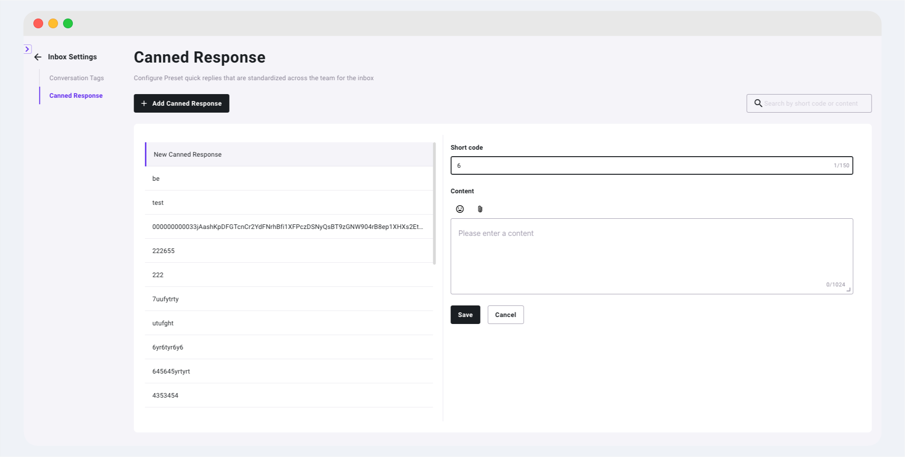Image resolution: width=905 pixels, height=457 pixels.
Task: Grab the content box resize handle
Action: click(848, 290)
